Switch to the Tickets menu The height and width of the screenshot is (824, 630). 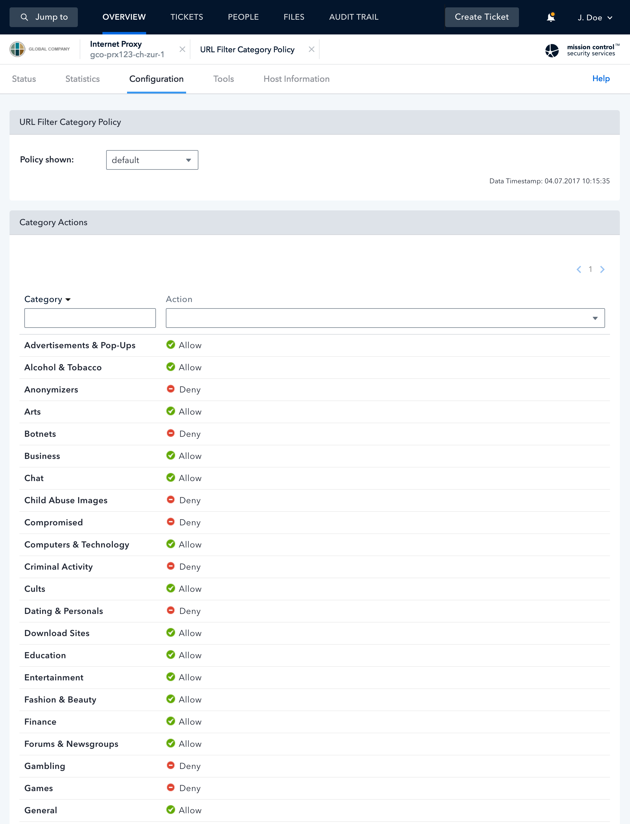pyautogui.click(x=187, y=17)
